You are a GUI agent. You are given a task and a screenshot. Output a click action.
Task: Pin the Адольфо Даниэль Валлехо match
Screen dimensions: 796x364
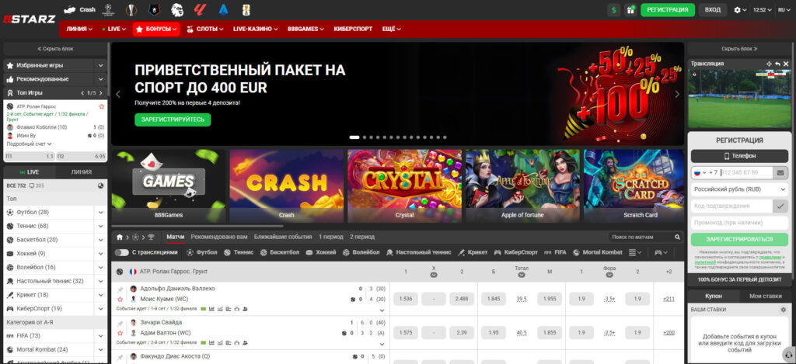tap(120, 289)
